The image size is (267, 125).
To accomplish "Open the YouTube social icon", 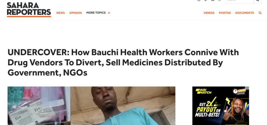I will click(213, 0).
